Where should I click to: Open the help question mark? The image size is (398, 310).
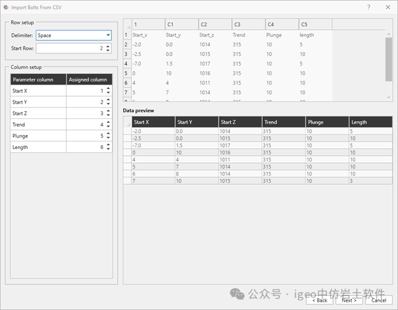(x=369, y=6)
